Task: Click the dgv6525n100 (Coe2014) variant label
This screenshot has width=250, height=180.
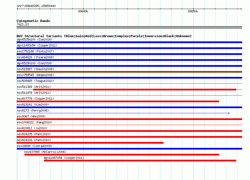Action: pos(35,39)
